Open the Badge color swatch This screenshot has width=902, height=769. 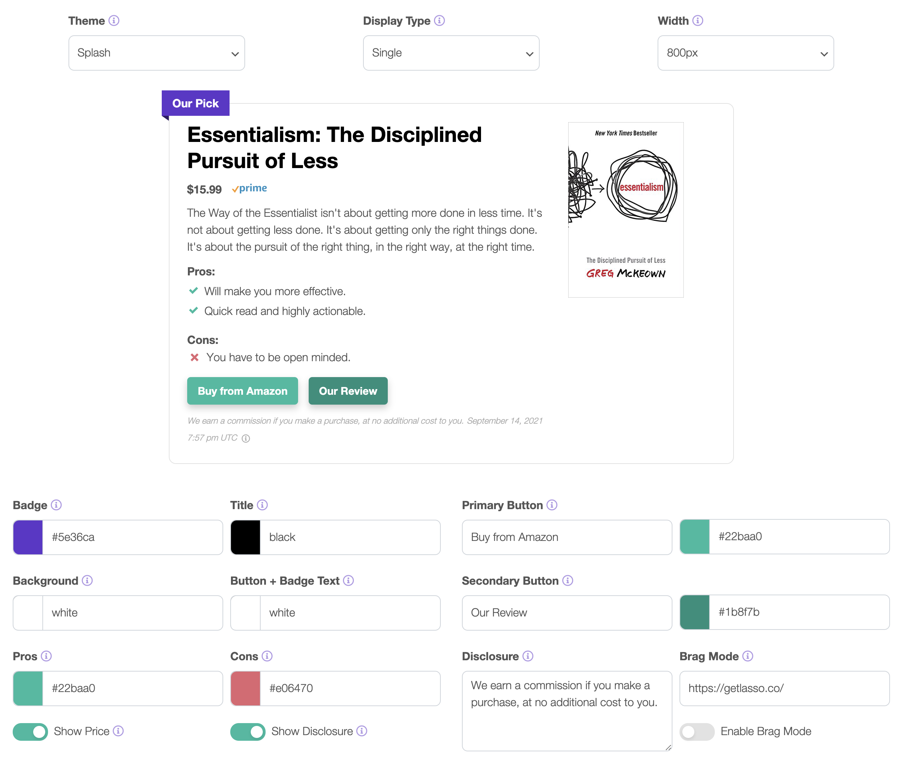tap(28, 537)
